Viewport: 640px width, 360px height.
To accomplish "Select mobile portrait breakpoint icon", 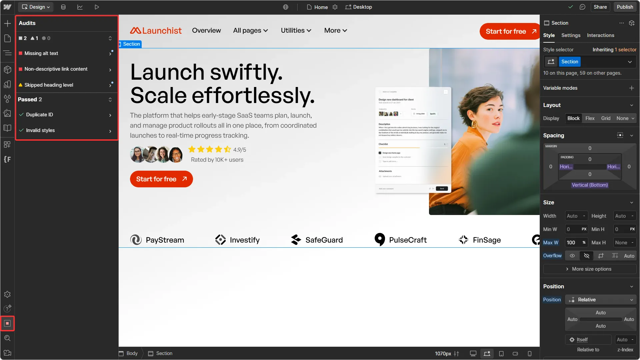I will tap(530, 354).
